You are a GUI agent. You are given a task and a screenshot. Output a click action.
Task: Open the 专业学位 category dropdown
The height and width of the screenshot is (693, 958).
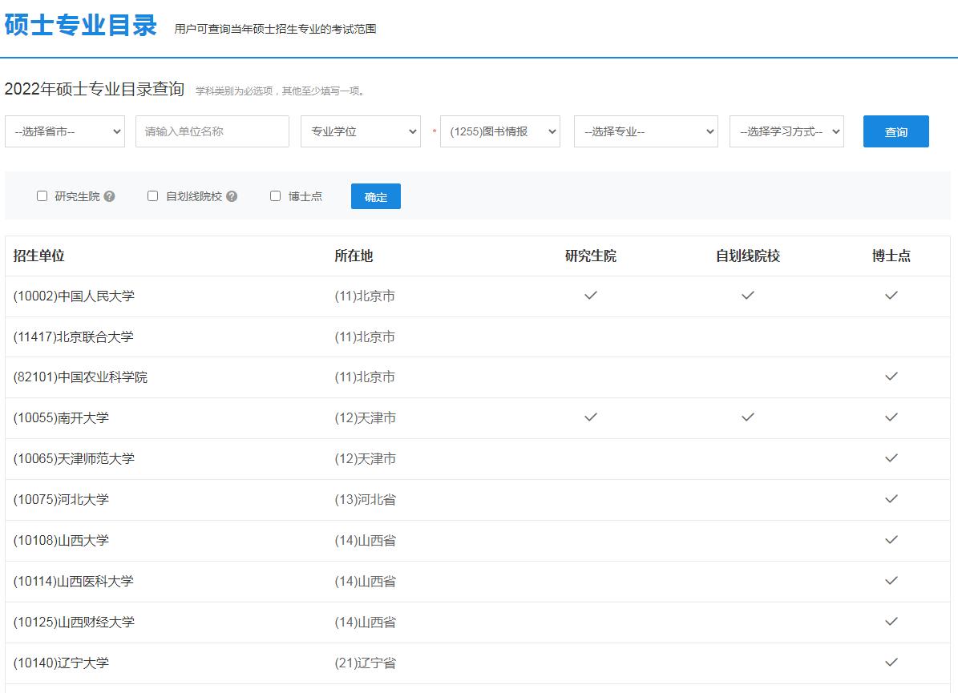coord(361,131)
